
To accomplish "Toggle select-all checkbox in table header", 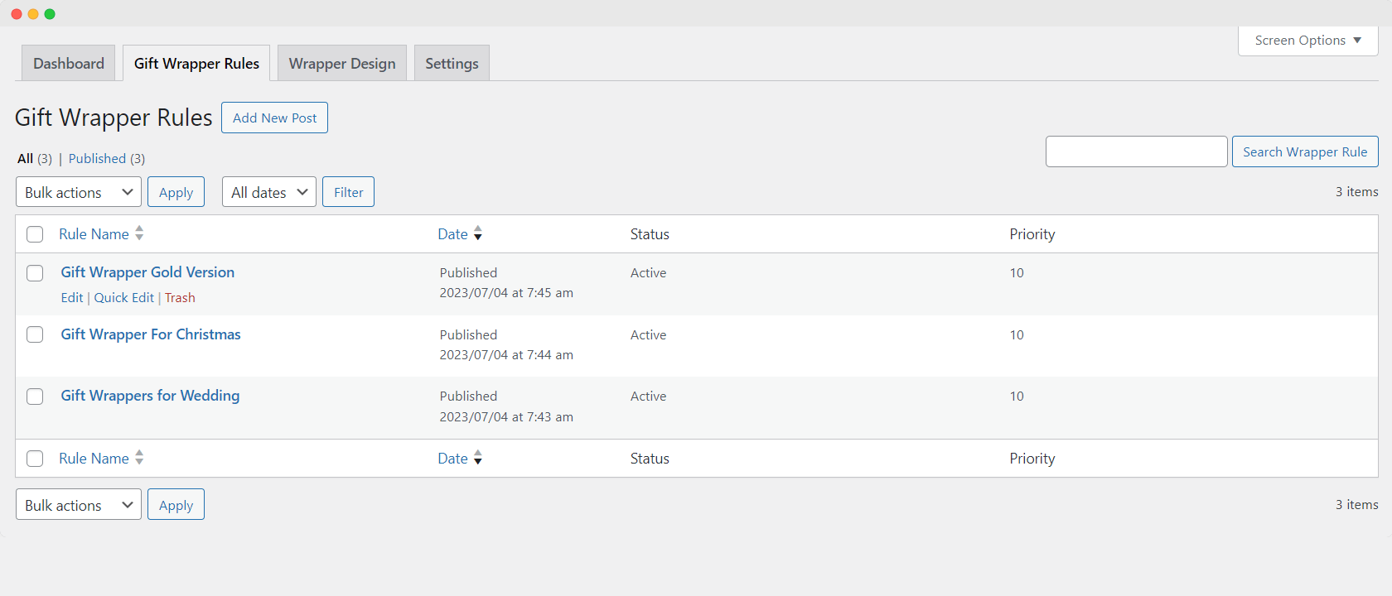I will (x=35, y=234).
